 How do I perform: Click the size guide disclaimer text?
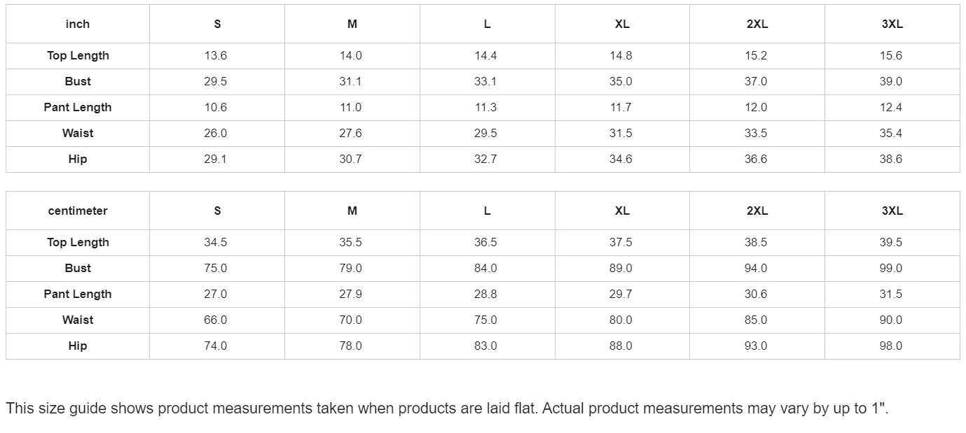(447, 409)
